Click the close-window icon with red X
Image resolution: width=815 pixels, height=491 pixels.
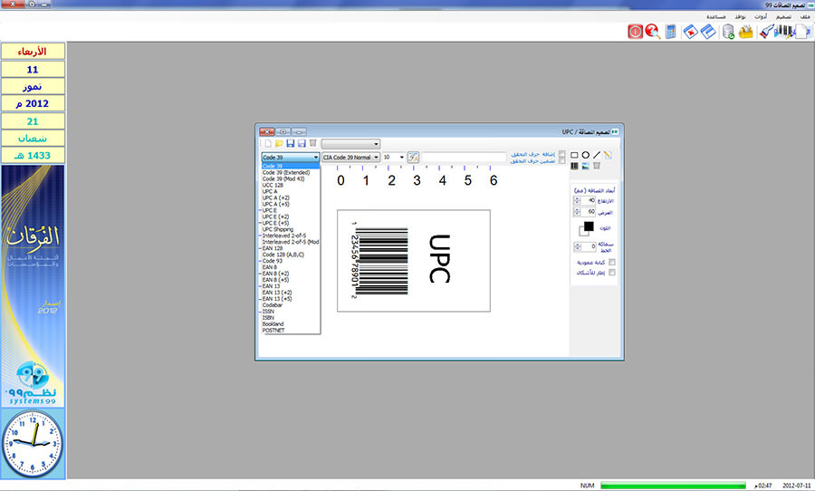point(690,32)
